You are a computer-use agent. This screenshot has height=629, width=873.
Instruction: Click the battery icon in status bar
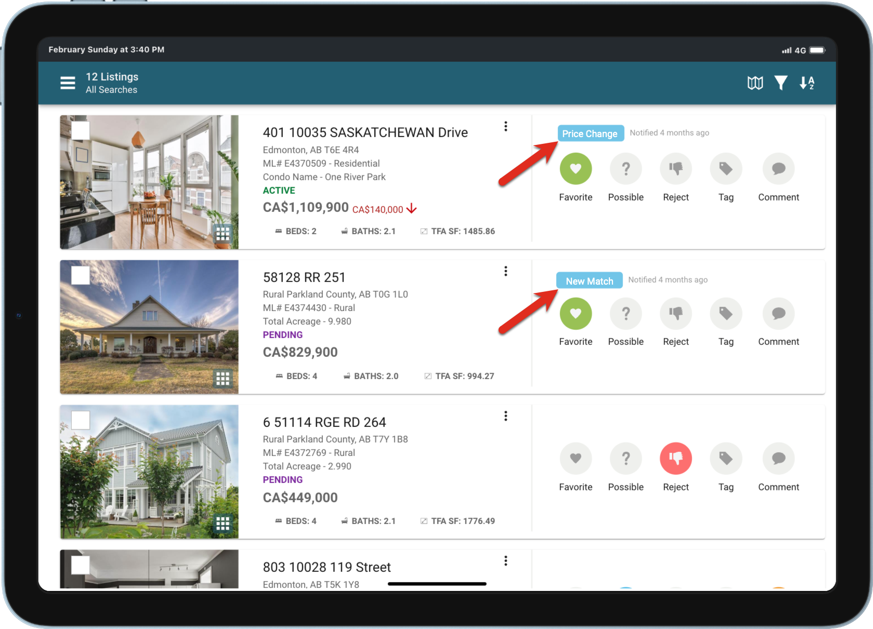pos(817,50)
